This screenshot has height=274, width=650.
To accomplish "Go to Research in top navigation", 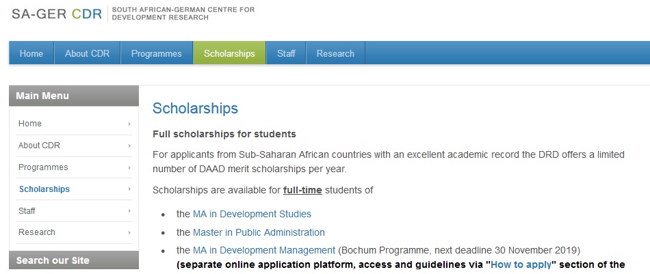I will [335, 53].
